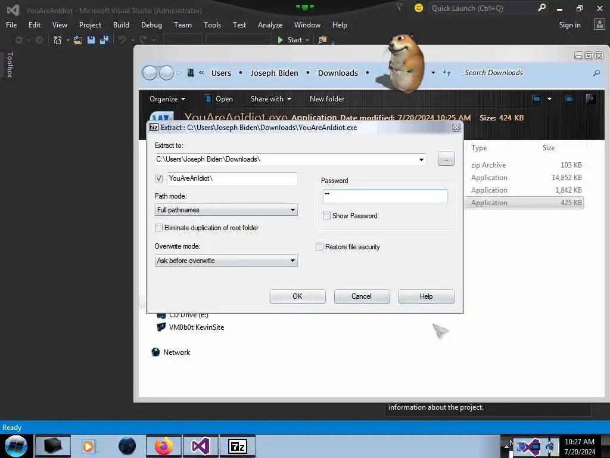Open the Start debug target dropdown arrow

(307, 40)
